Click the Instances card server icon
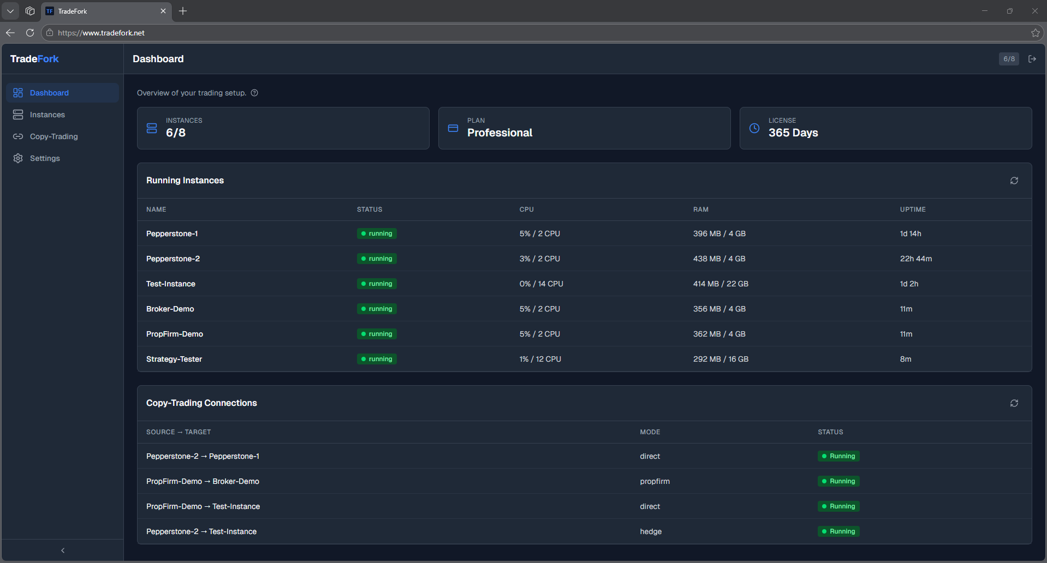Image resolution: width=1047 pixels, height=563 pixels. [152, 128]
